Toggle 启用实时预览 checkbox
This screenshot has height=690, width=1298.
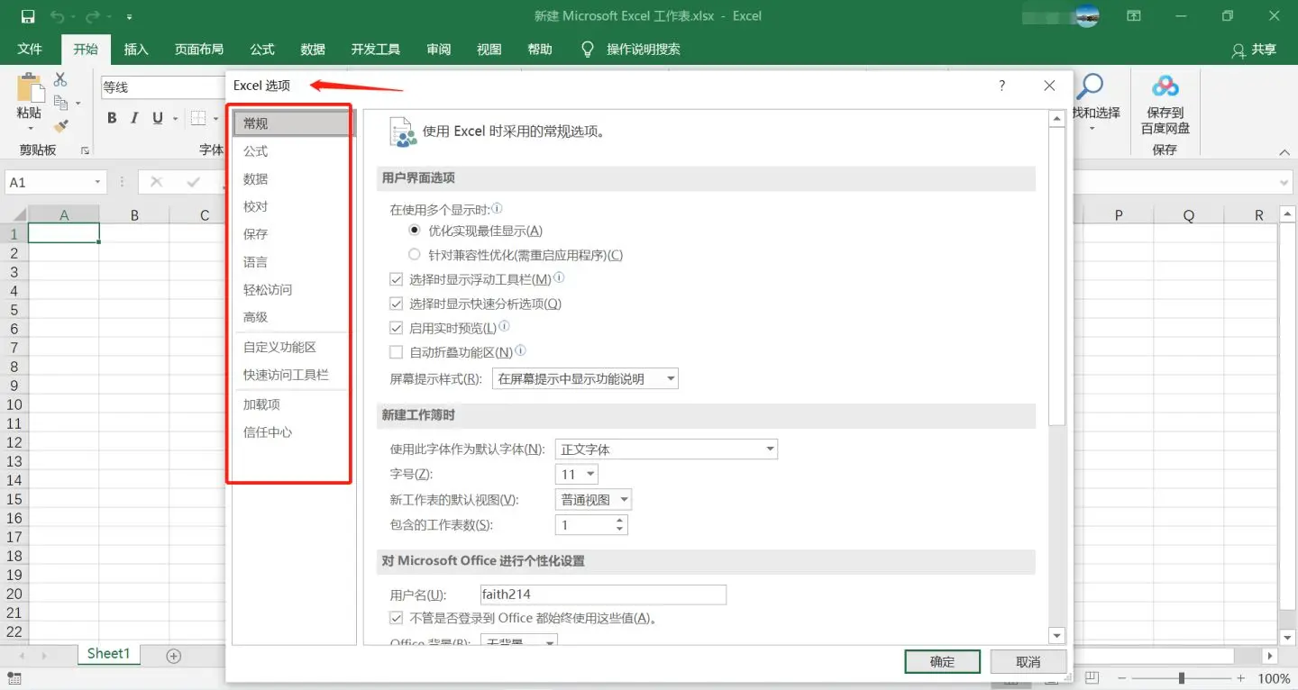[x=396, y=329]
